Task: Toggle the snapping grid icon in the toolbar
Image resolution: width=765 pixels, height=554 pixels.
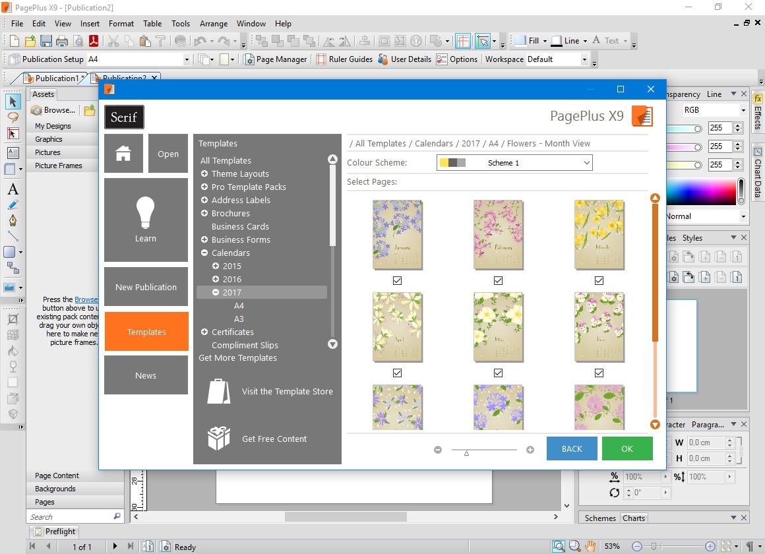Action: point(462,41)
